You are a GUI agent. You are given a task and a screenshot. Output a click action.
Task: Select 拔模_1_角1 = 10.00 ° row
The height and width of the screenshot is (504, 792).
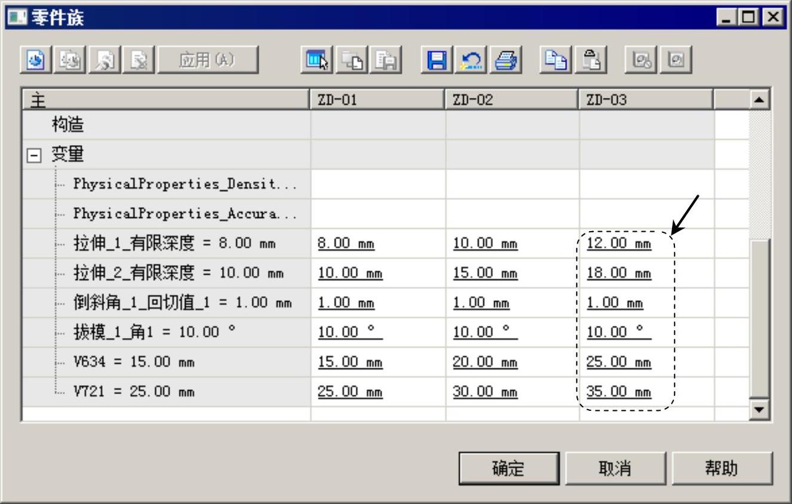pos(167,332)
